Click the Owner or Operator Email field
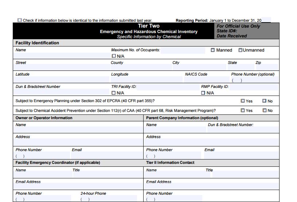 107,155
